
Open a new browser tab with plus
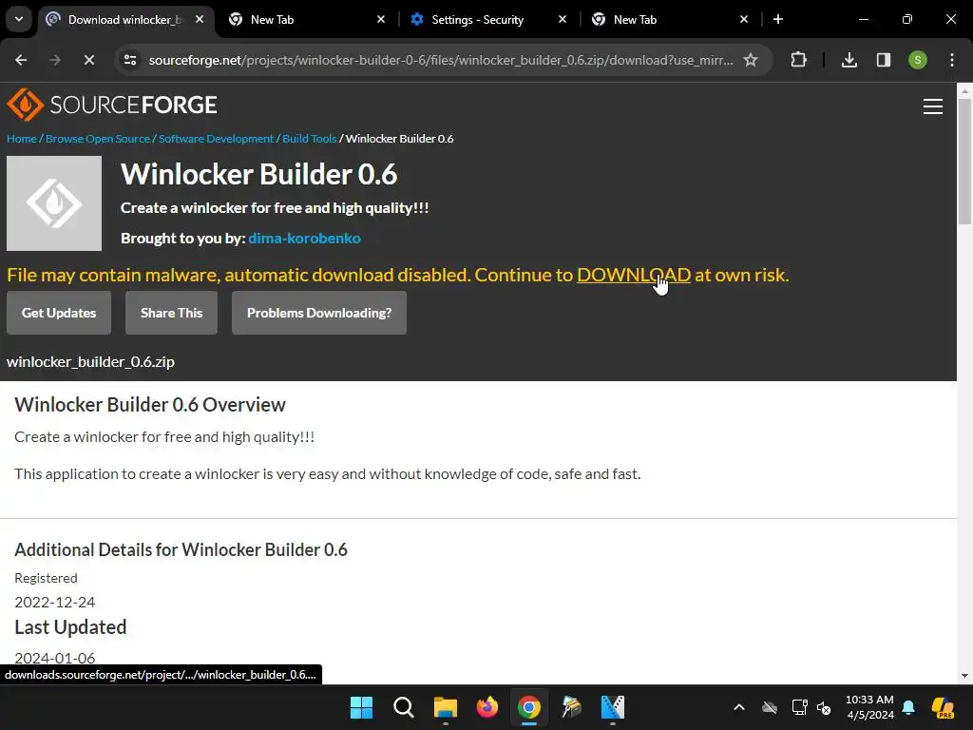point(778,19)
